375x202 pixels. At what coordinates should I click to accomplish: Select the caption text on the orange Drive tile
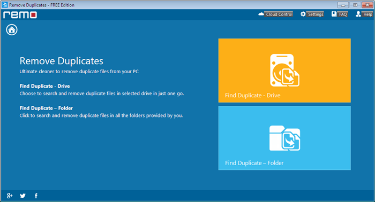pos(252,96)
